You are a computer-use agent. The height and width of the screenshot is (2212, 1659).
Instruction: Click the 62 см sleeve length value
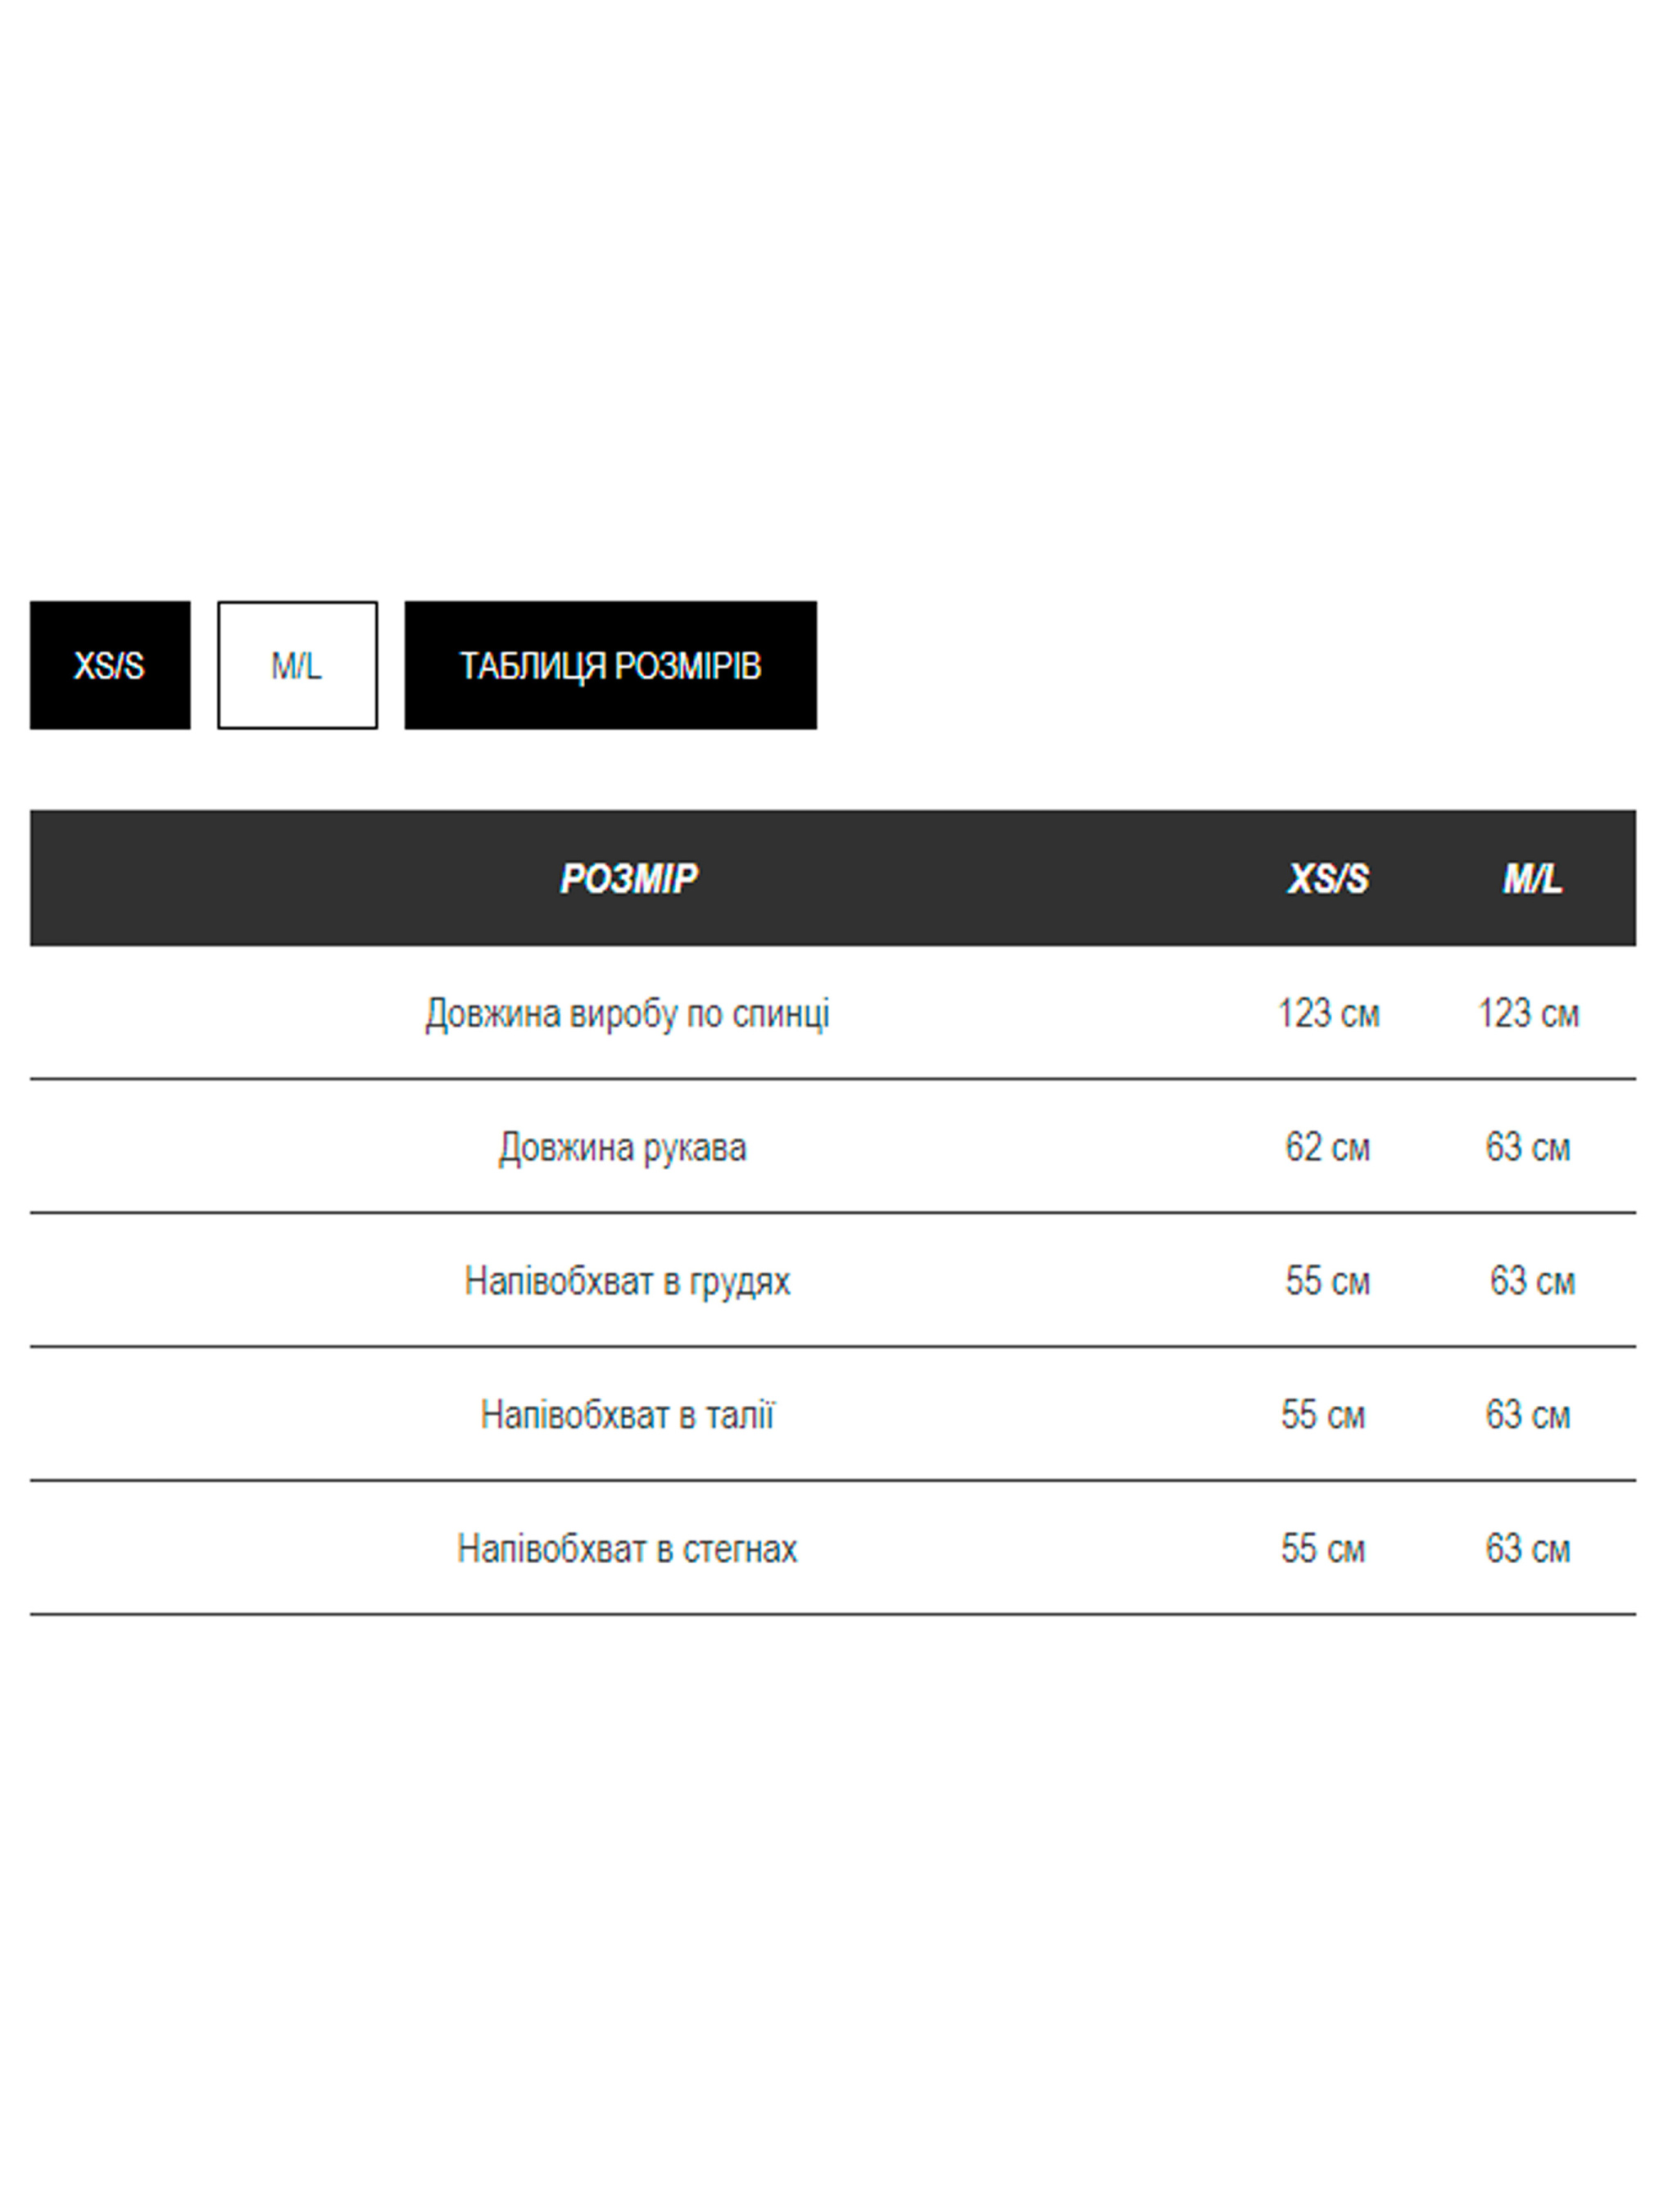click(x=1327, y=1147)
